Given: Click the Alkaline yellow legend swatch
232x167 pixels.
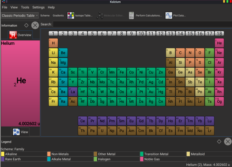Looking at the screenshot, I should pyautogui.click(x=3, y=154).
